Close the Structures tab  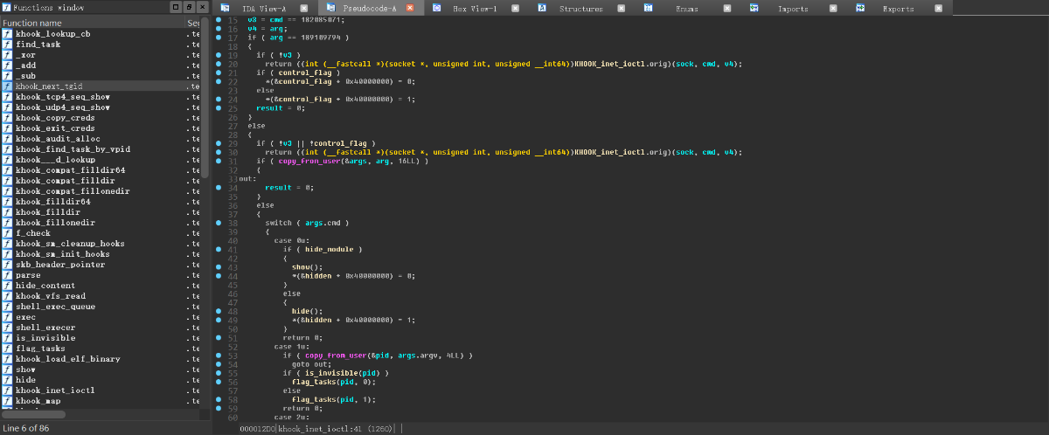coord(622,8)
